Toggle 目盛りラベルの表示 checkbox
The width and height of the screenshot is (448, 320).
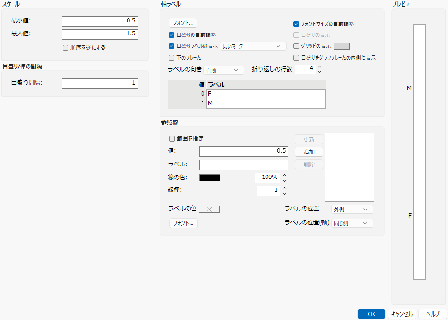(171, 46)
